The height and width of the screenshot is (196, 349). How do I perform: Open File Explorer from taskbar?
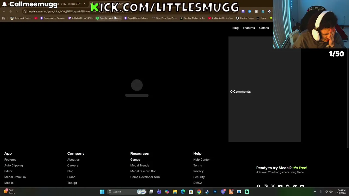(175, 192)
